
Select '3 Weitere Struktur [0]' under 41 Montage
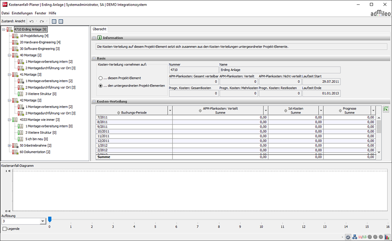tap(41, 94)
